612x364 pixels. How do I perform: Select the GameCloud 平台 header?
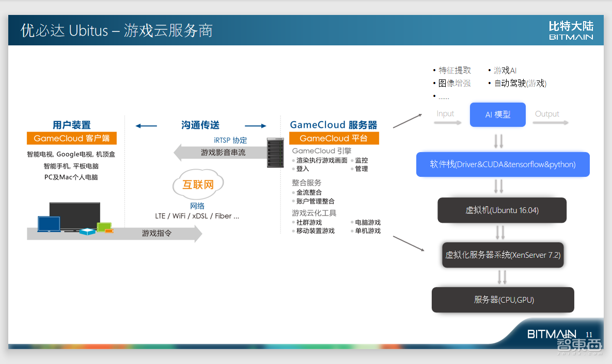[x=334, y=138]
